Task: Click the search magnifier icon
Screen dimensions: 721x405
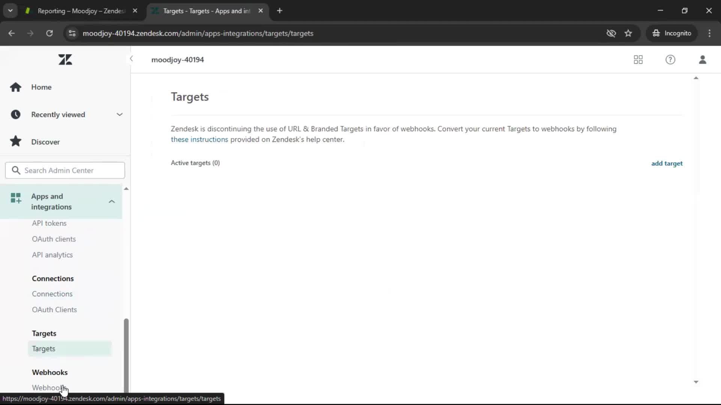Action: (16, 170)
